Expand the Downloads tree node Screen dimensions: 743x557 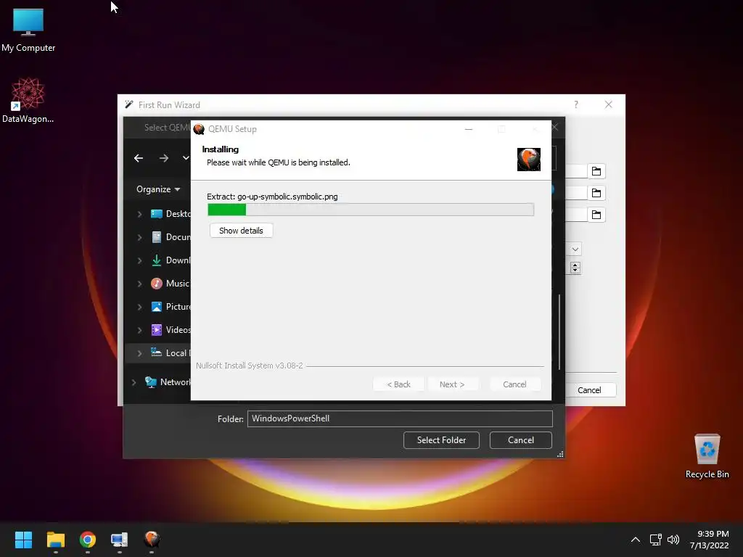pos(139,260)
